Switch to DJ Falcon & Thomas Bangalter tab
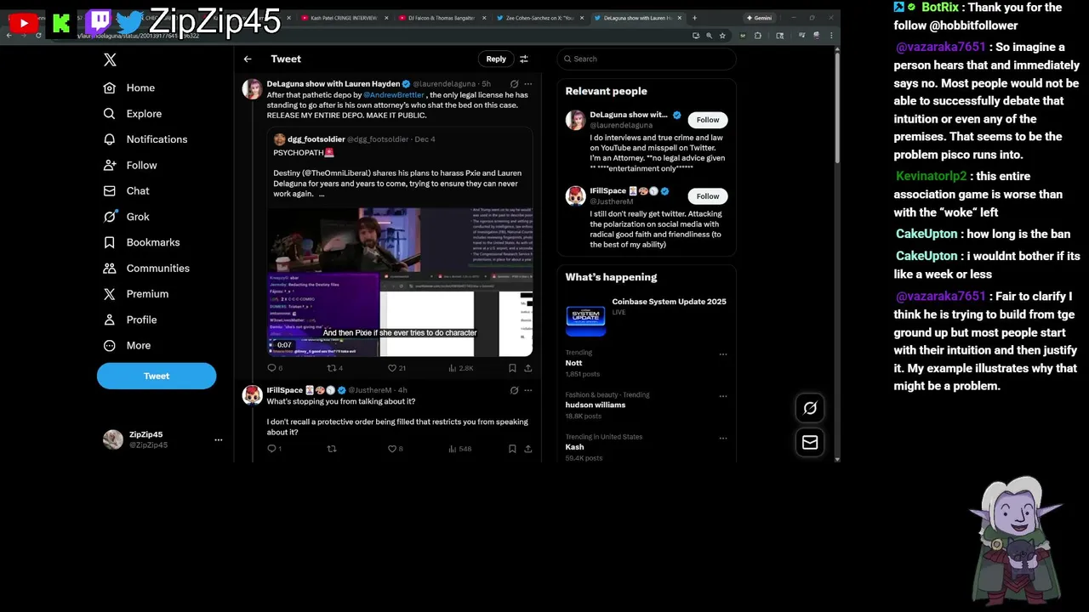The height and width of the screenshot is (612, 1089). click(x=441, y=18)
